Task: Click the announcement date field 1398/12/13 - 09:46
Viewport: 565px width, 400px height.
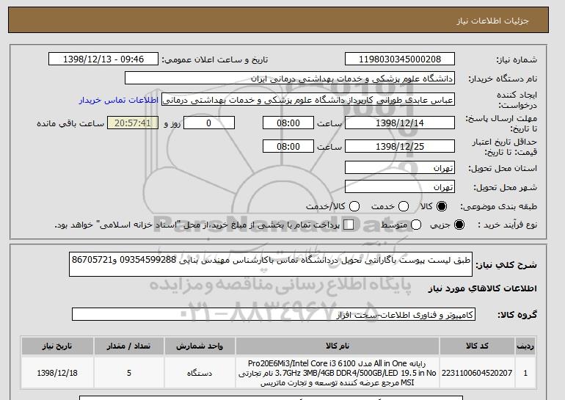Action: point(103,59)
